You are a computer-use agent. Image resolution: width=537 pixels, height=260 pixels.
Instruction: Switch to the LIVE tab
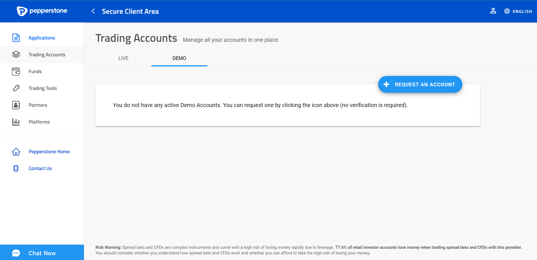tap(123, 58)
